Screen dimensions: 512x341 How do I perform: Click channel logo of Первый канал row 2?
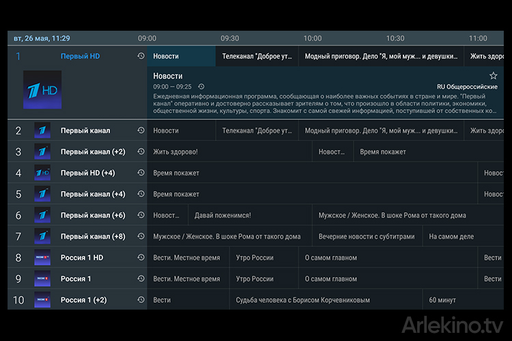pos(42,130)
